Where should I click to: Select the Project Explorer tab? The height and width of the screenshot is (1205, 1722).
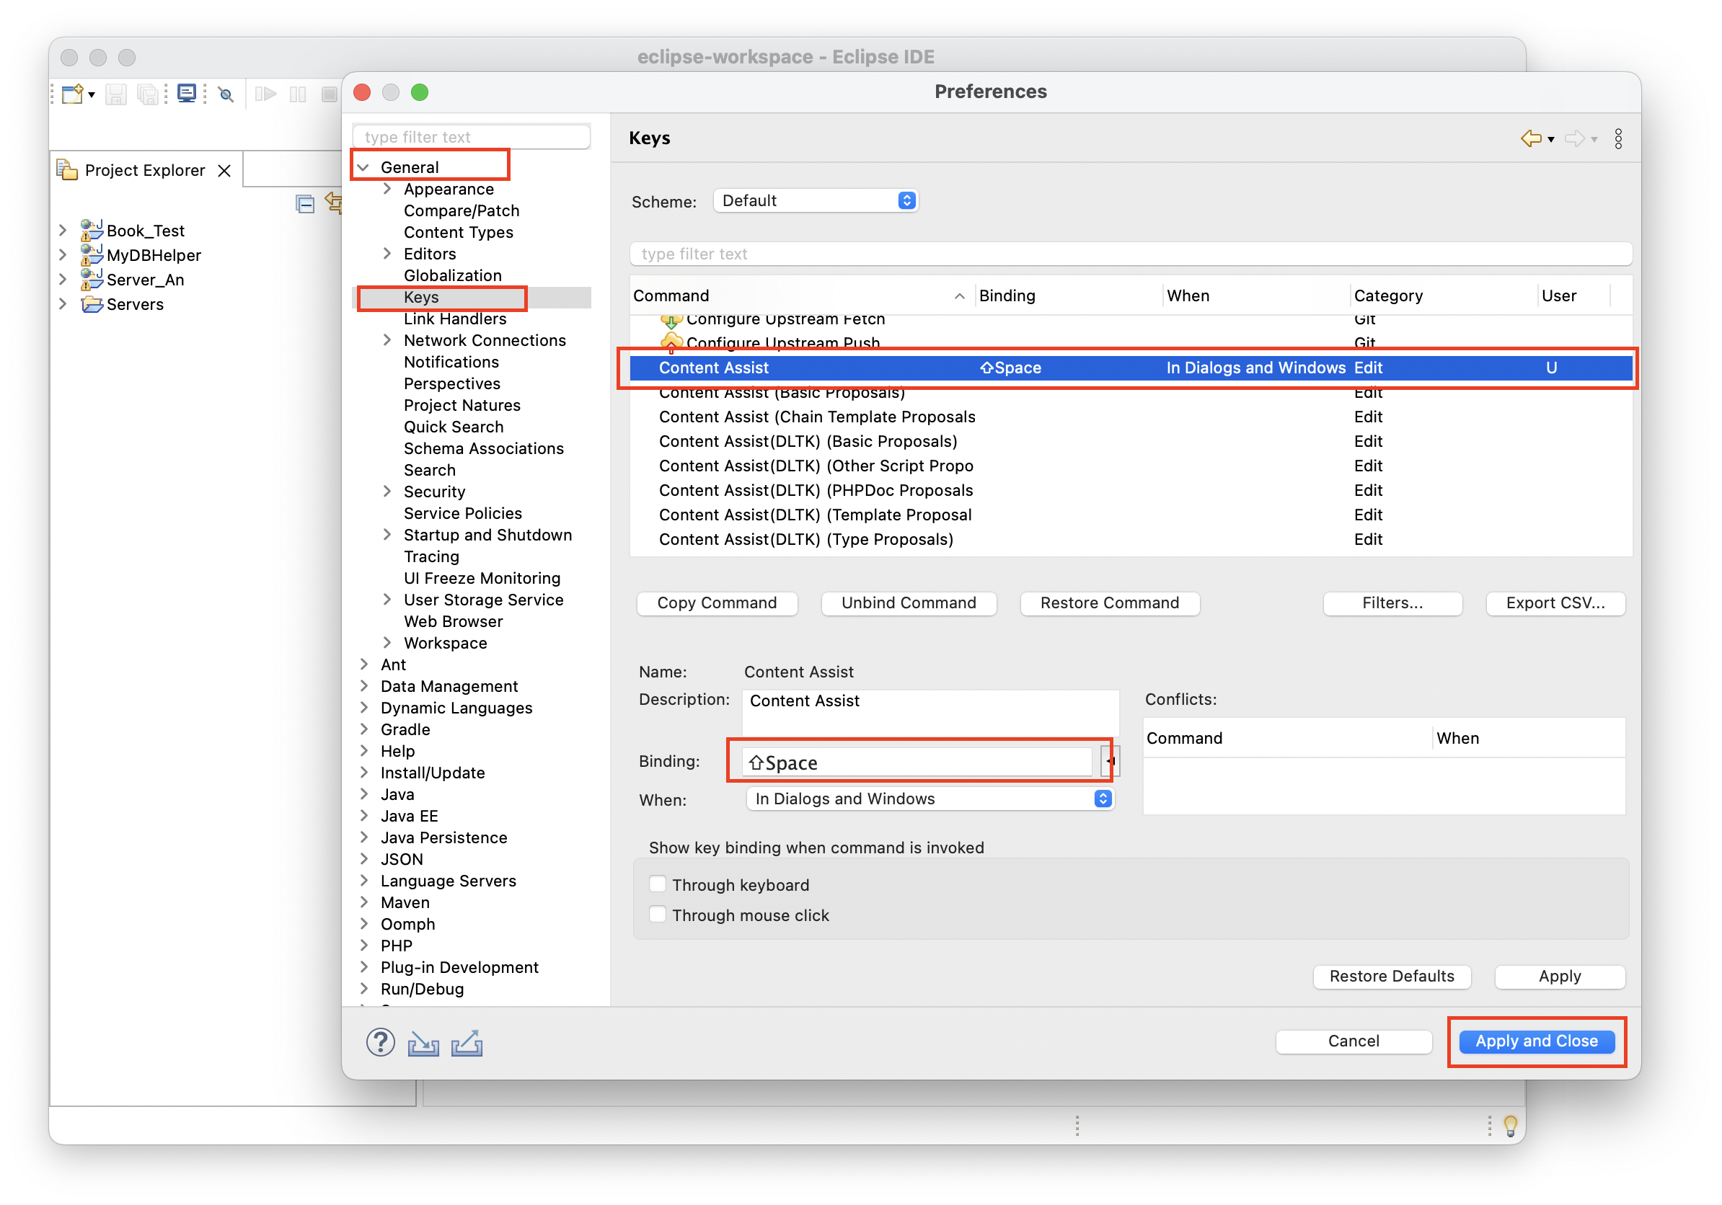[x=144, y=171]
